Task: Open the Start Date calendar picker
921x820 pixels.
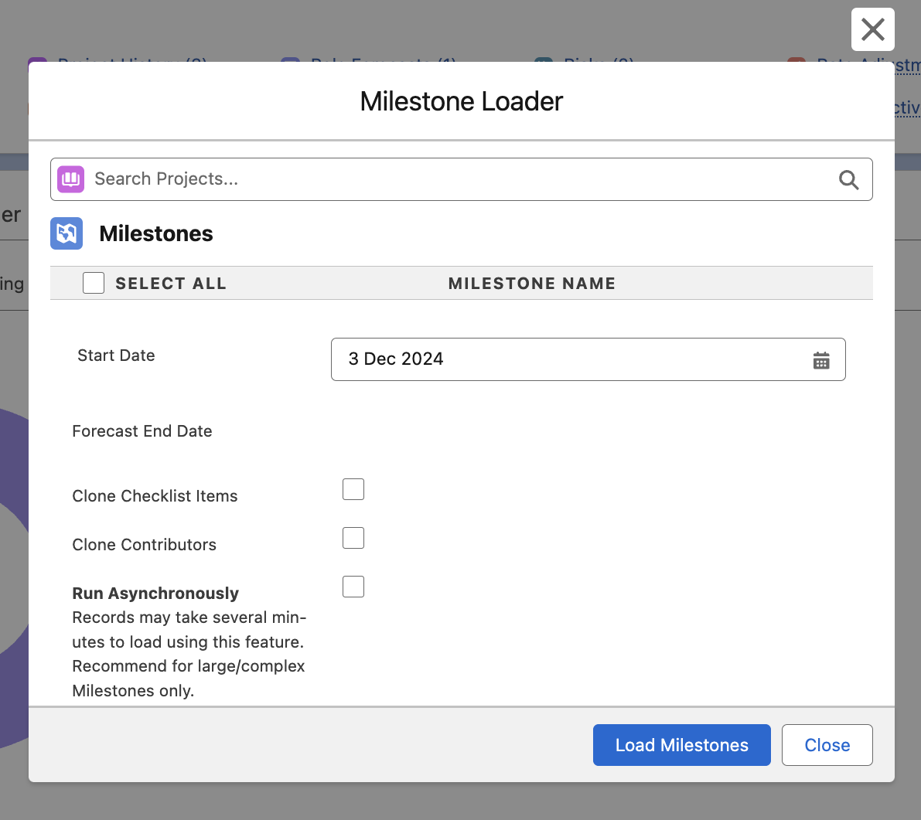Action: (821, 360)
